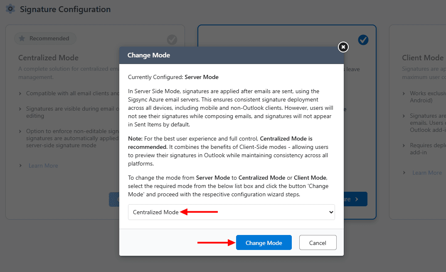The width and height of the screenshot is (446, 272).
Task: Expand chevron beside Learn More in Centralized card
Action: (20, 166)
